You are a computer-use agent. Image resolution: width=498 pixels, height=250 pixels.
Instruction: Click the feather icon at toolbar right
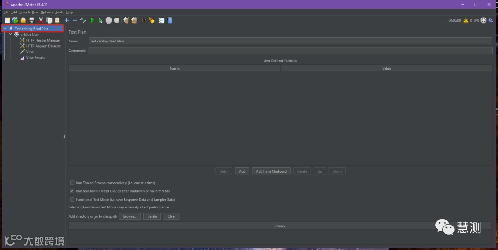pos(491,20)
